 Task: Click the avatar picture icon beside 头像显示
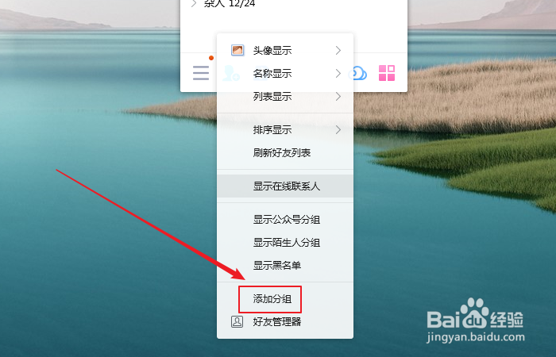click(x=237, y=50)
